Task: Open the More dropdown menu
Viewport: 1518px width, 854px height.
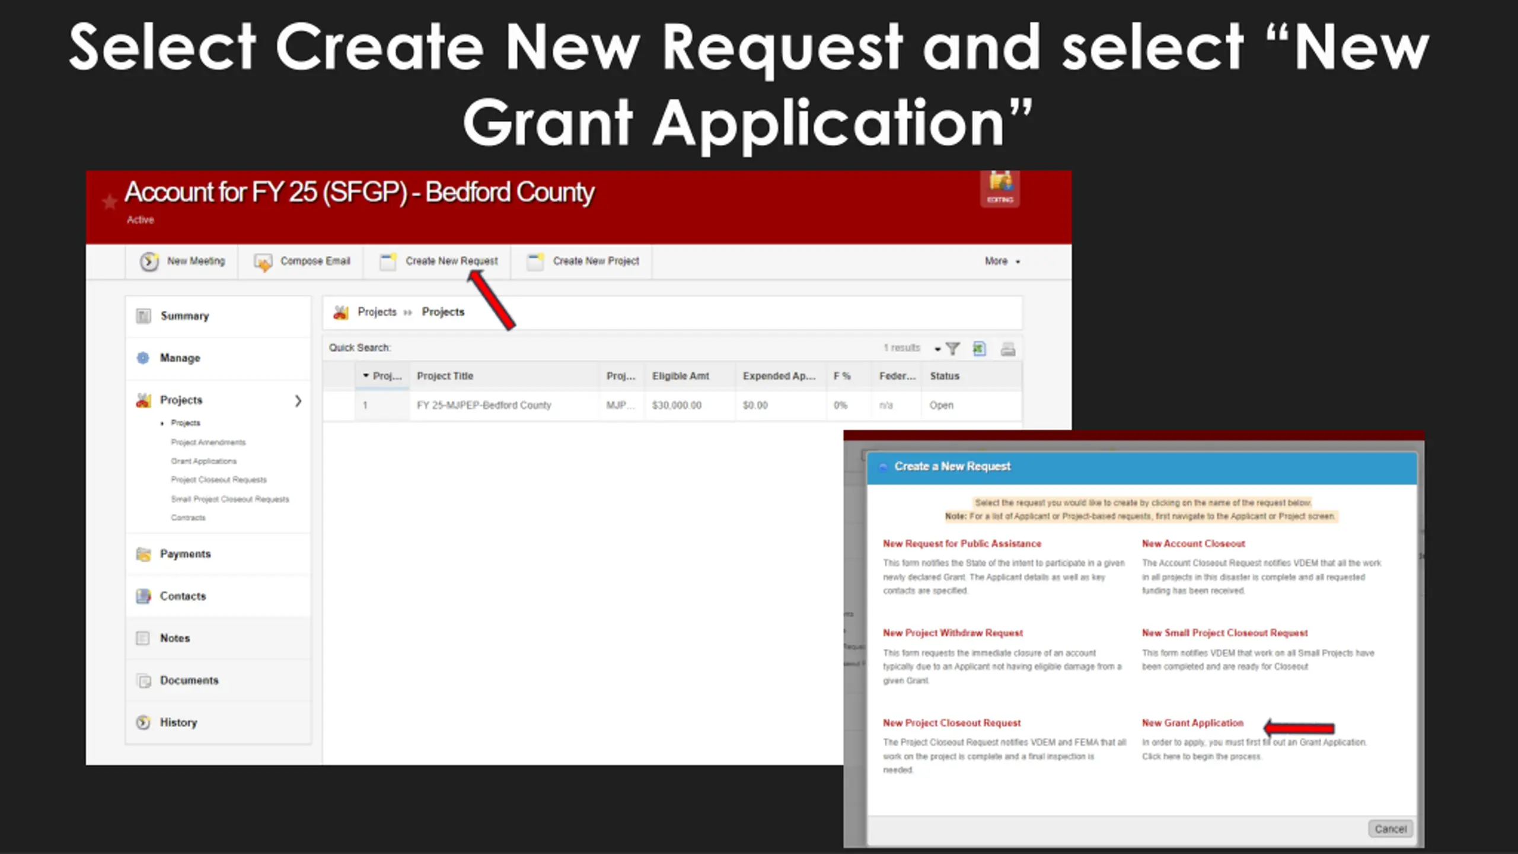Action: (1002, 262)
